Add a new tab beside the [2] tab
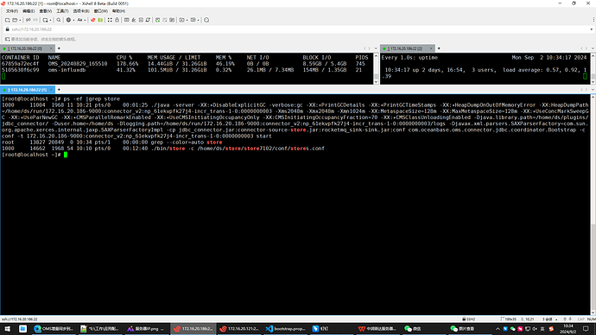The image size is (596, 335). pos(439,48)
